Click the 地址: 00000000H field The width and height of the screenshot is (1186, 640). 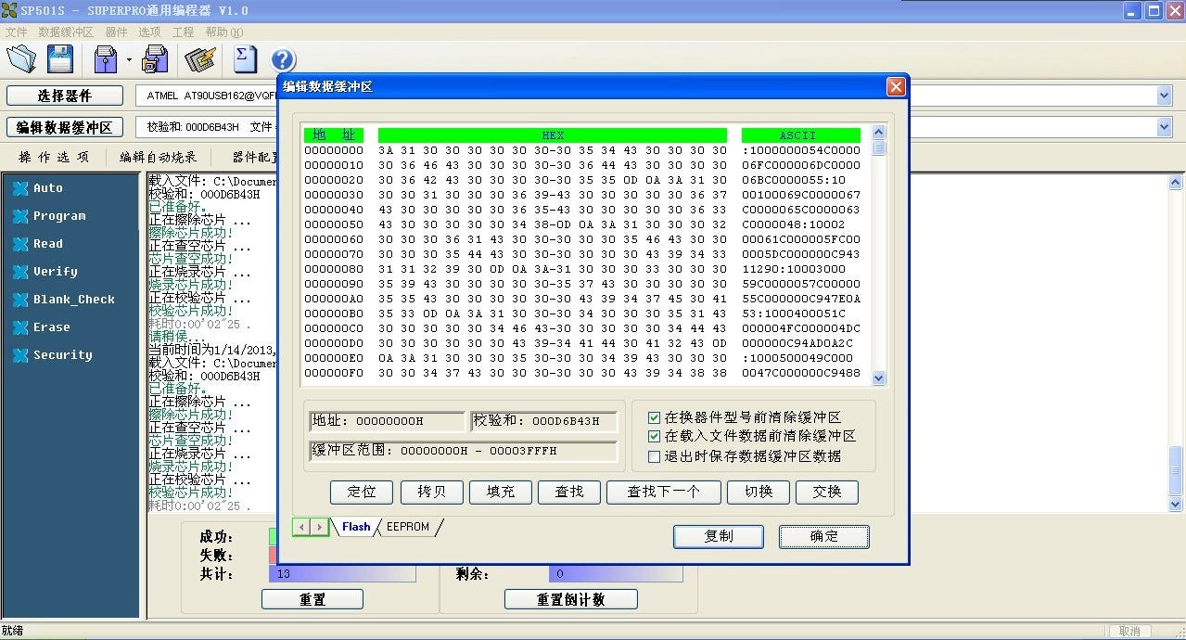click(x=387, y=421)
